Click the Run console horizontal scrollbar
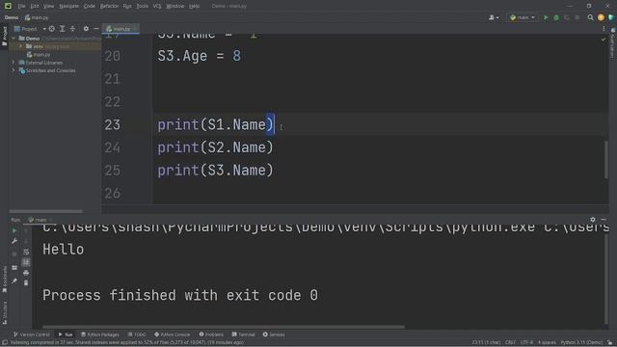The image size is (617, 347). pos(224,327)
